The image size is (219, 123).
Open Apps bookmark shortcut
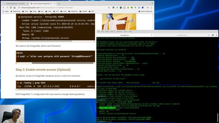coord(5,11)
